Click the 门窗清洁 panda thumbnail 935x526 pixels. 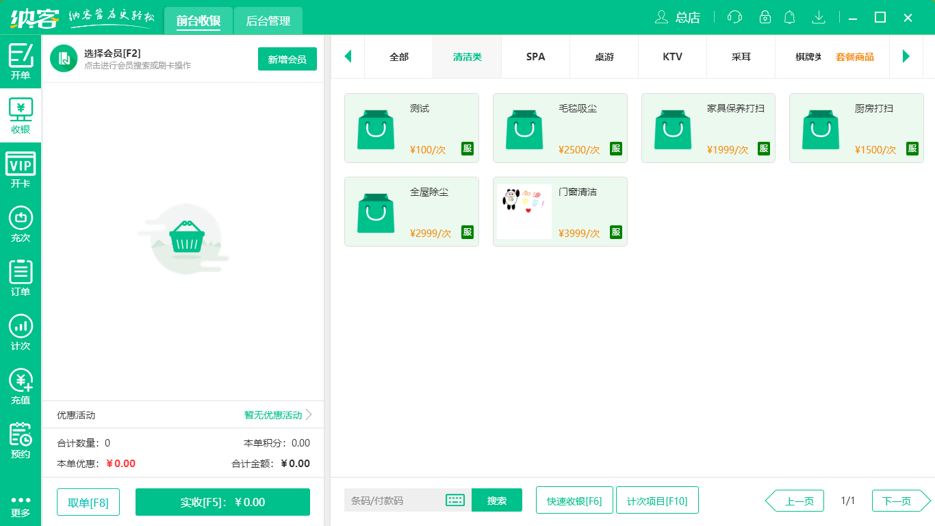pos(524,212)
